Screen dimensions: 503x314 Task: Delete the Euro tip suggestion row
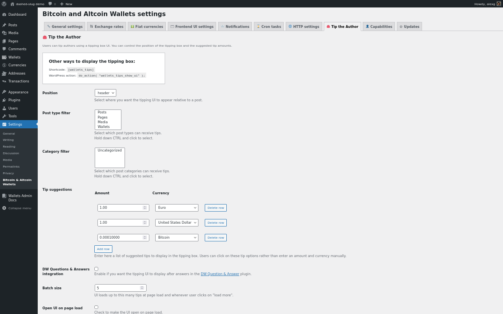(x=216, y=208)
